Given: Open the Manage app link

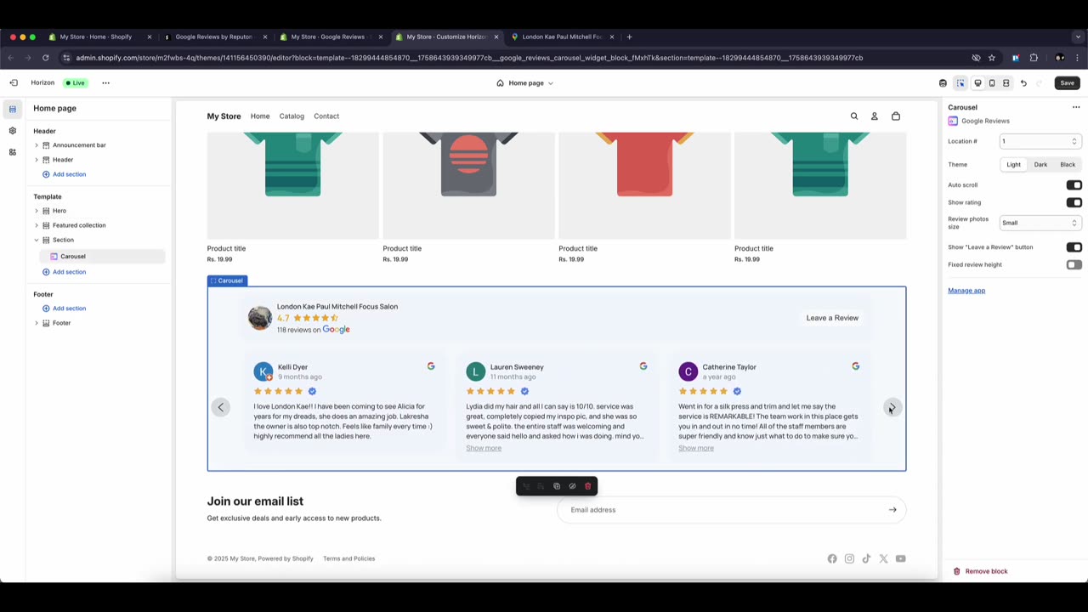Looking at the screenshot, I should 966,291.
